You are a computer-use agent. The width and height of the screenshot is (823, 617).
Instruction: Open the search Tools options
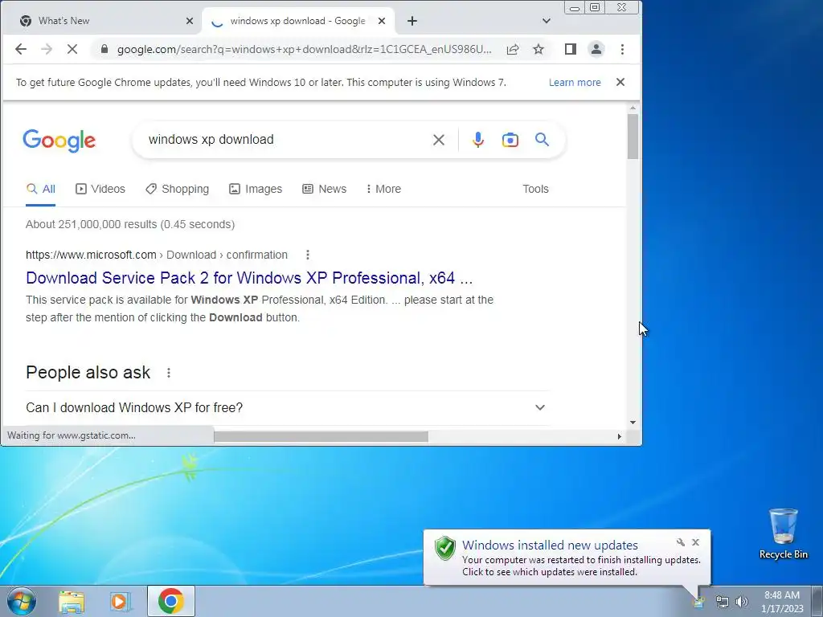535,189
